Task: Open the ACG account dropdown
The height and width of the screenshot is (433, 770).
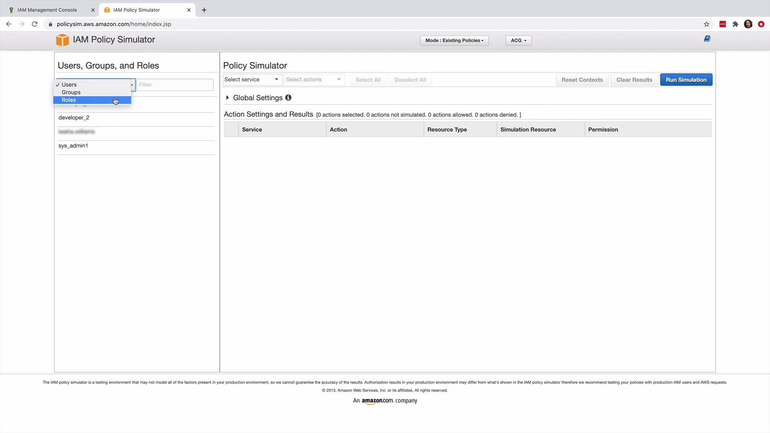Action: (x=518, y=40)
